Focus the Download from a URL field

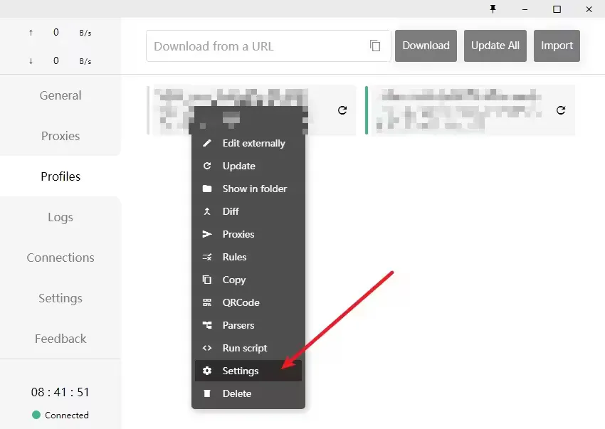(256, 46)
